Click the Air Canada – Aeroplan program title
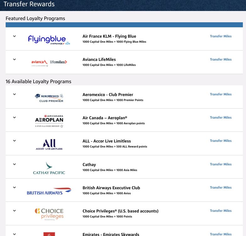Image resolution: width=246 pixels, height=236 pixels. (x=105, y=118)
